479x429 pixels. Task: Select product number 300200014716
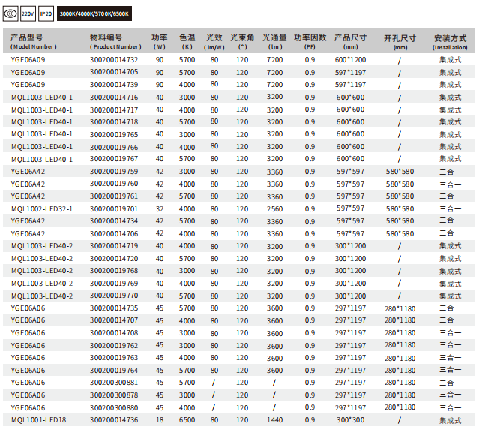coord(114,97)
